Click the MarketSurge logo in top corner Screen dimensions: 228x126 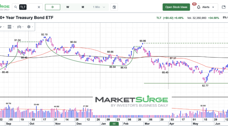coord(5,7)
